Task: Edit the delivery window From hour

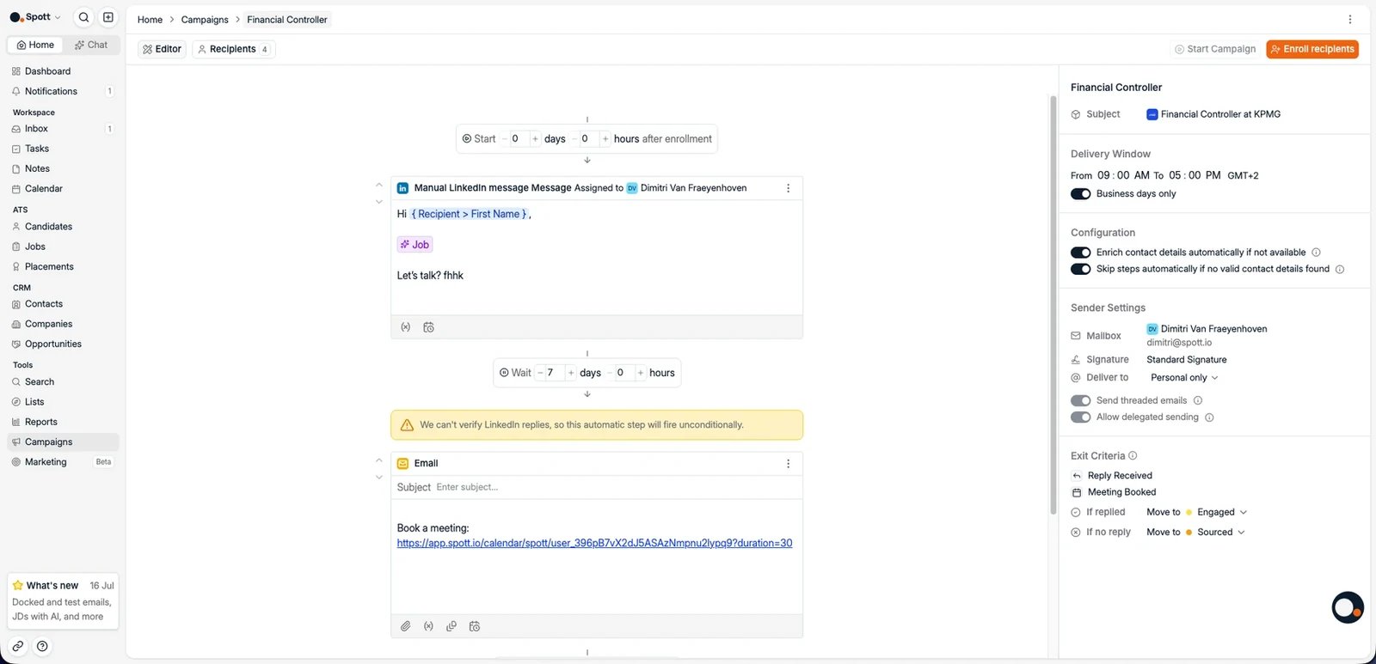Action: (1103, 175)
